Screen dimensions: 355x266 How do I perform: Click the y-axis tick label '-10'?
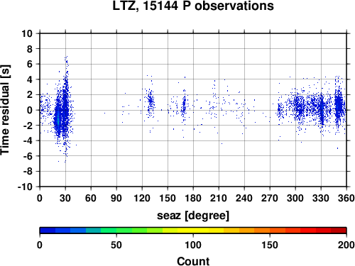point(25,187)
